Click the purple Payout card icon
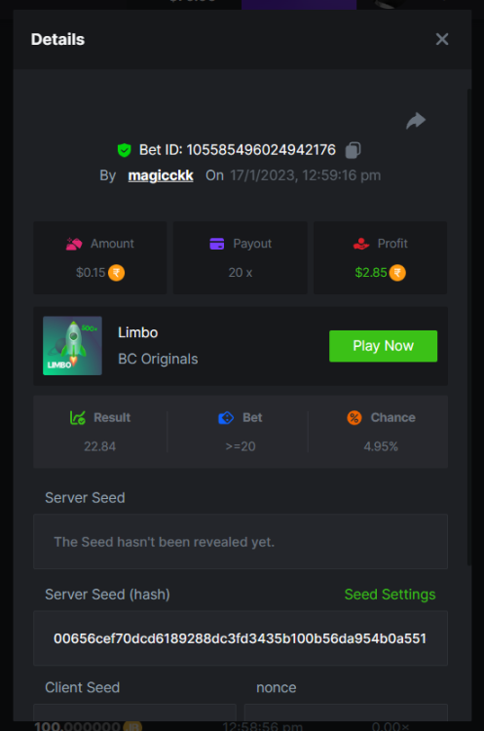 tap(216, 244)
